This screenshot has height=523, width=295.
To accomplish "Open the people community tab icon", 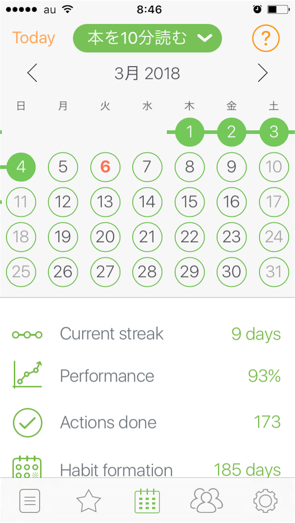I will pyautogui.click(x=206, y=501).
